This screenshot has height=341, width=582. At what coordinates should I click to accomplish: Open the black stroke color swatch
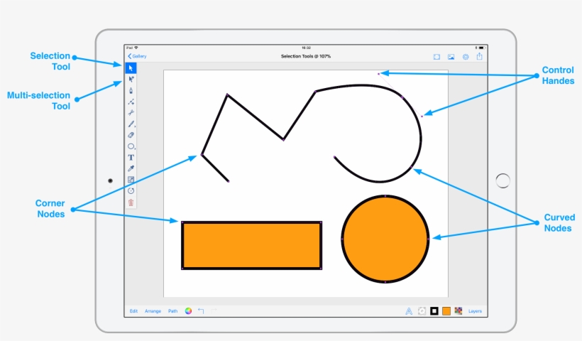(434, 311)
